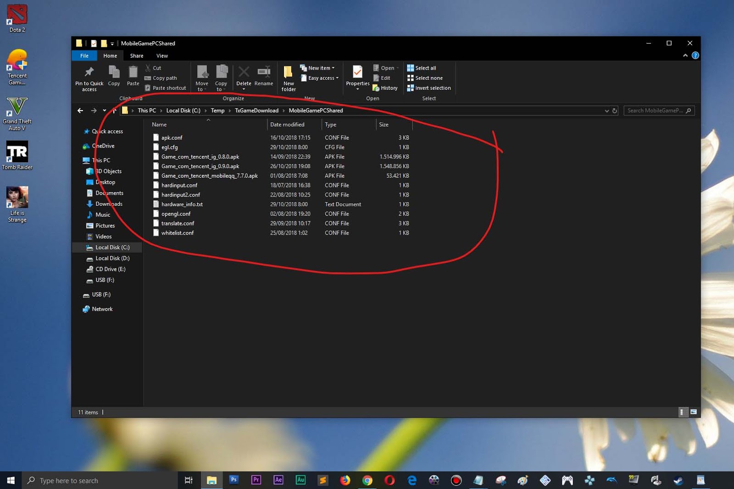Click Invert selection in ribbon
734x489 pixels.
point(429,88)
